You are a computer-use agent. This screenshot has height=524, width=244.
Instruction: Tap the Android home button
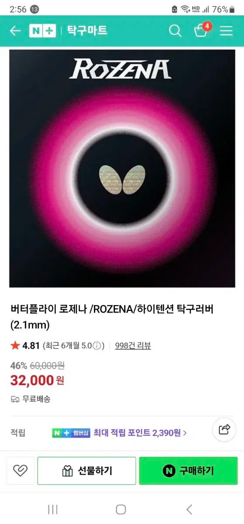click(121, 509)
